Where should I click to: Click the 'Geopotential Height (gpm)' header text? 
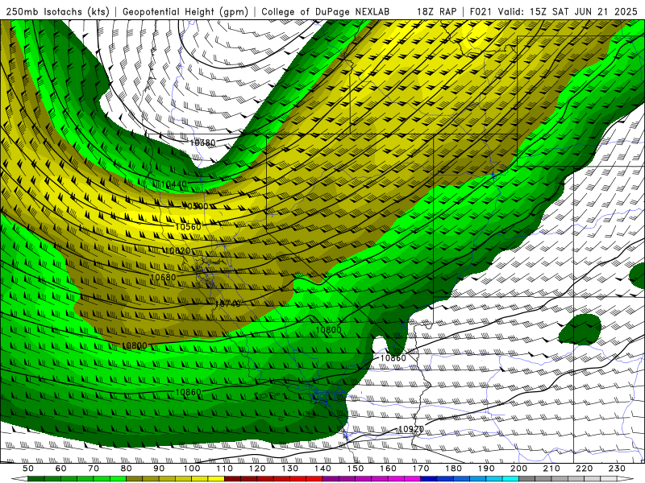point(185,11)
